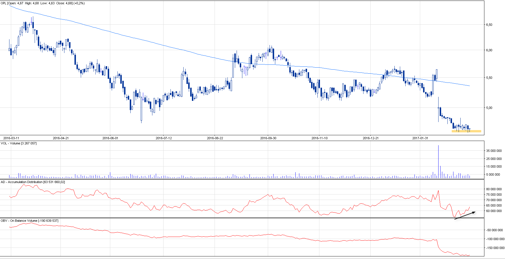Click the OBV - On Balance Volume title

click(x=30, y=221)
